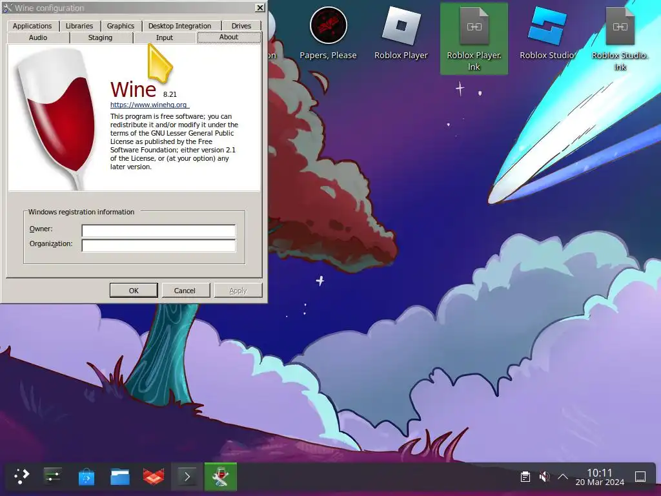Select the About tab
The image size is (661, 496).
229,37
